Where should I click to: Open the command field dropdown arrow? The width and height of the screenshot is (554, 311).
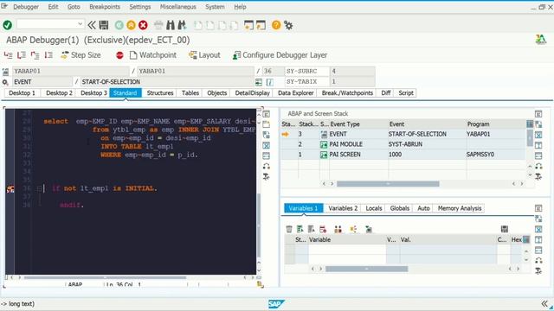(x=80, y=24)
